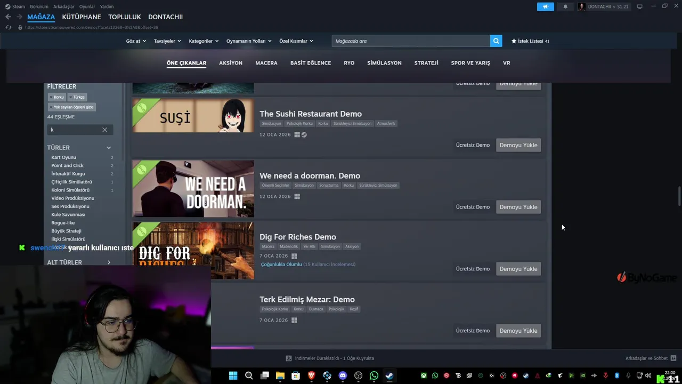682x384 pixels.
Task: Open Dig For Riches Demo title
Action: point(298,237)
